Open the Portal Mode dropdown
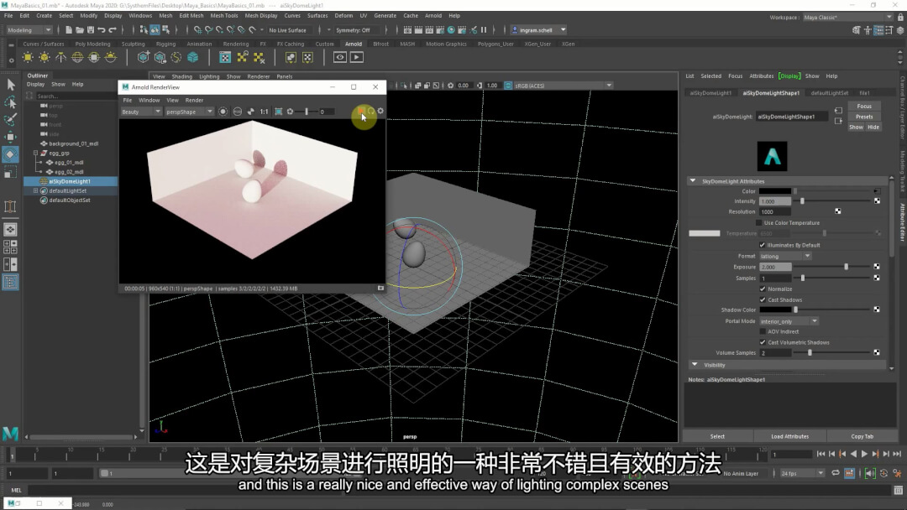Screen dimensions: 907x510 789,321
